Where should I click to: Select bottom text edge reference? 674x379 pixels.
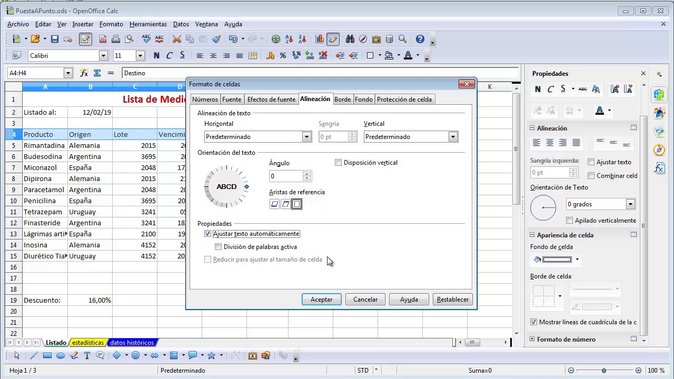pos(274,204)
